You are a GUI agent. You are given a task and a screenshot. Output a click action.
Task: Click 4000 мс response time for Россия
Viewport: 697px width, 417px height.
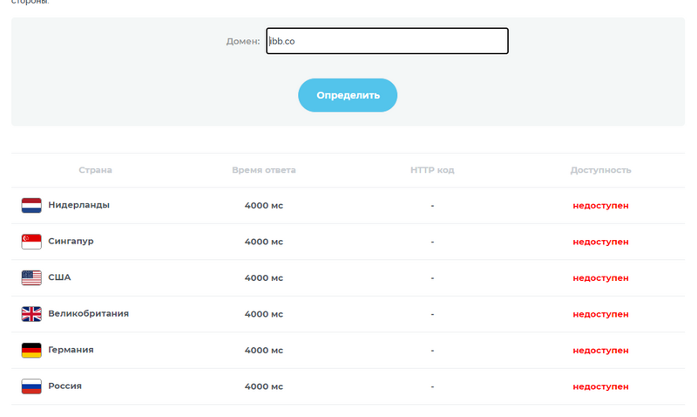click(x=263, y=386)
